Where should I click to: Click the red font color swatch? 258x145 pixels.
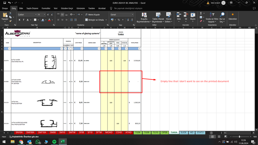[49, 20]
